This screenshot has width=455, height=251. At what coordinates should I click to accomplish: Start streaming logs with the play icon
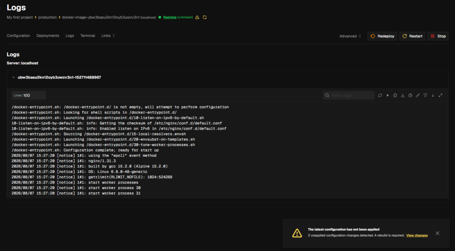pos(387,95)
